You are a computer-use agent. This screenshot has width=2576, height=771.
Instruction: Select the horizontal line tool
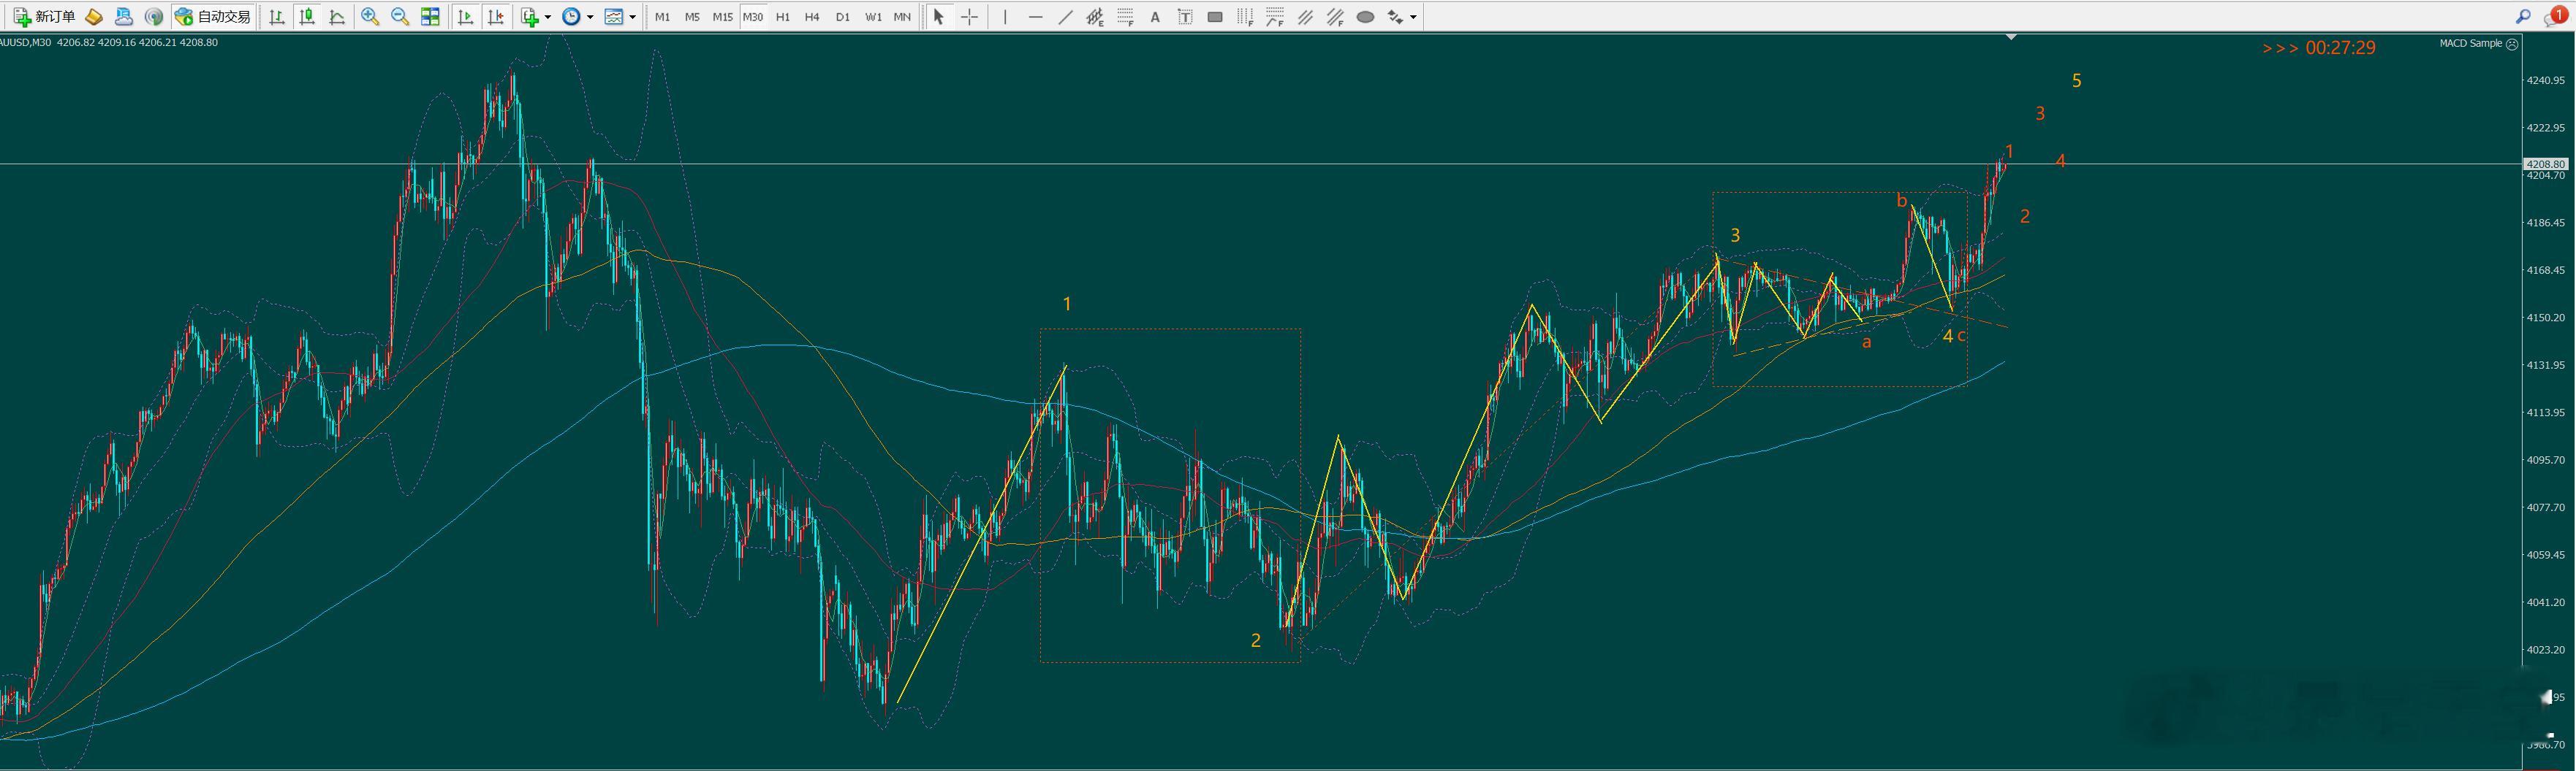[x=1035, y=17]
